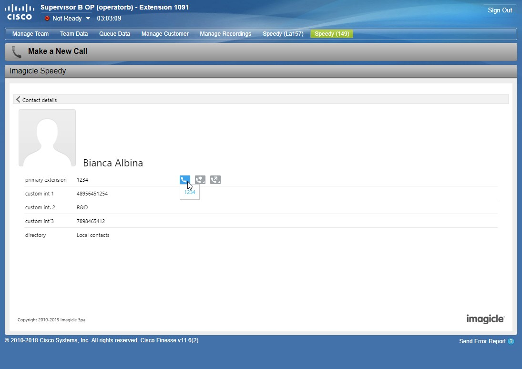This screenshot has width=522, height=369.
Task: Click Bianca Albina's profile photo placeholder
Action: 47,138
